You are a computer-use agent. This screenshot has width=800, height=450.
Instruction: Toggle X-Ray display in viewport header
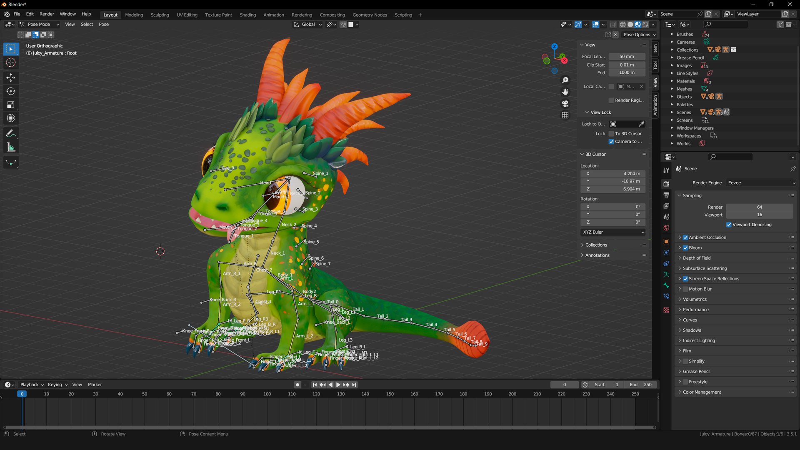click(x=612, y=25)
